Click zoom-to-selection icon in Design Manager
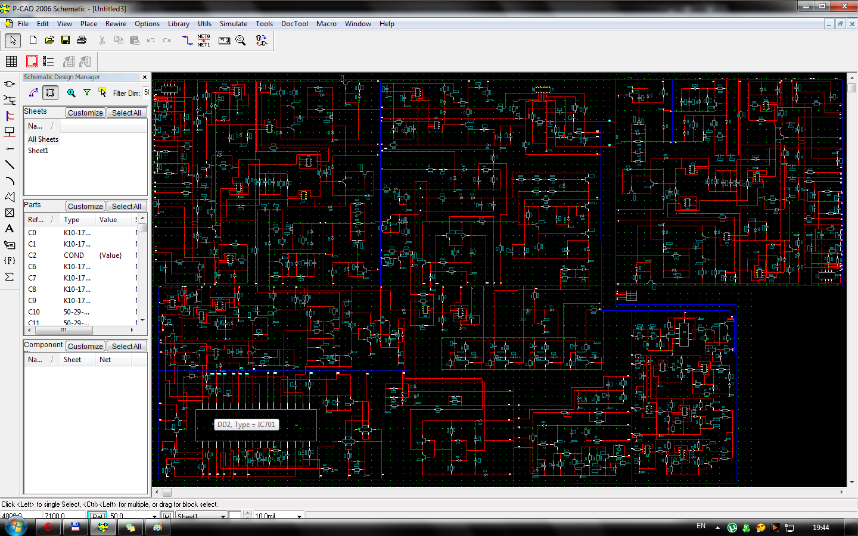 tap(71, 92)
